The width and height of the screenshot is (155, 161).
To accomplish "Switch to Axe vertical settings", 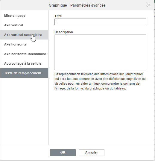I will pyautogui.click(x=24, y=25).
